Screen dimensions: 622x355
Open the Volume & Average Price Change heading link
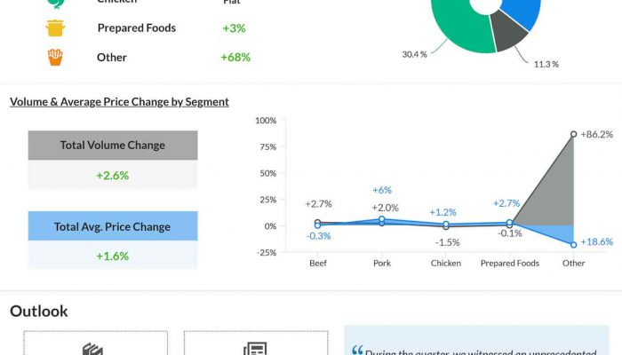coord(119,102)
